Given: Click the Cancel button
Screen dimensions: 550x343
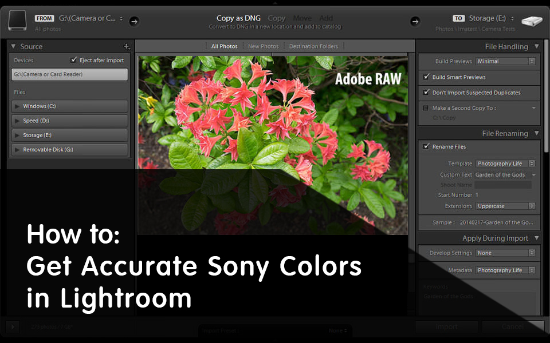Looking at the screenshot, I should point(513,326).
